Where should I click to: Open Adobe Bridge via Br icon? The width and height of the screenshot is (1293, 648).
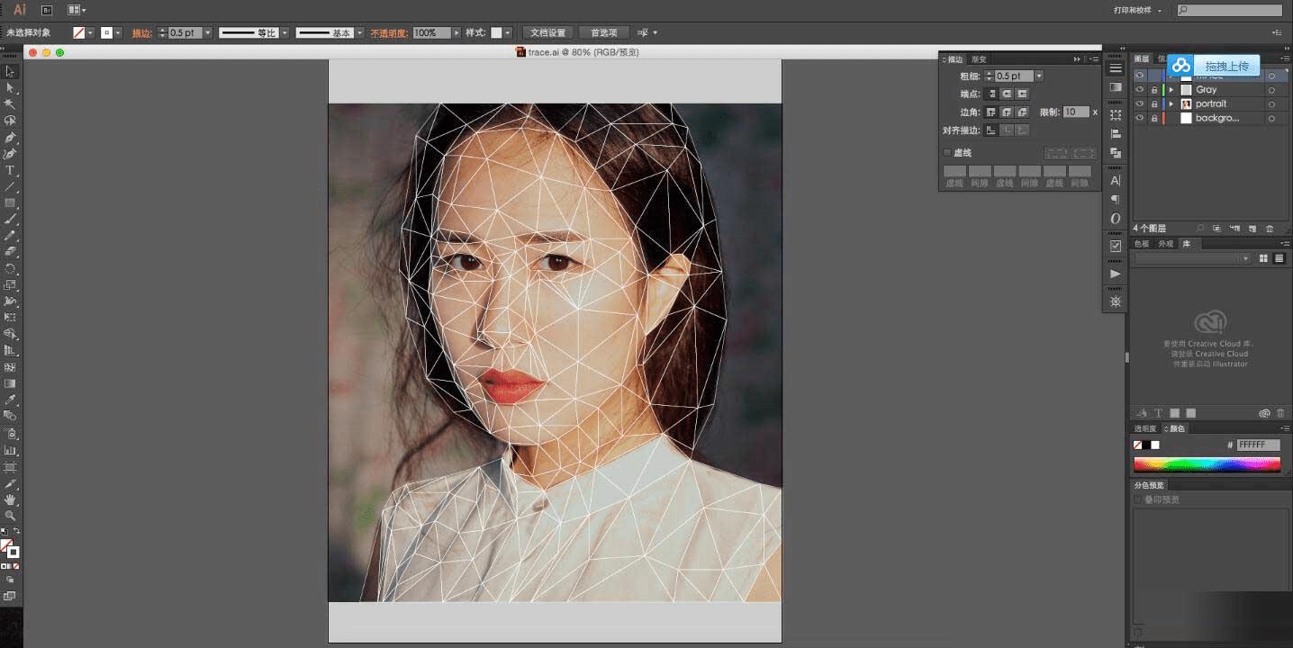[47, 10]
